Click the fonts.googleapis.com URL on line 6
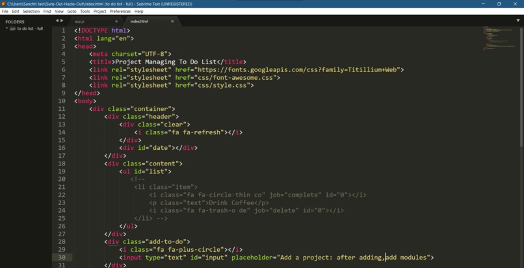The image size is (524, 268). [297, 69]
